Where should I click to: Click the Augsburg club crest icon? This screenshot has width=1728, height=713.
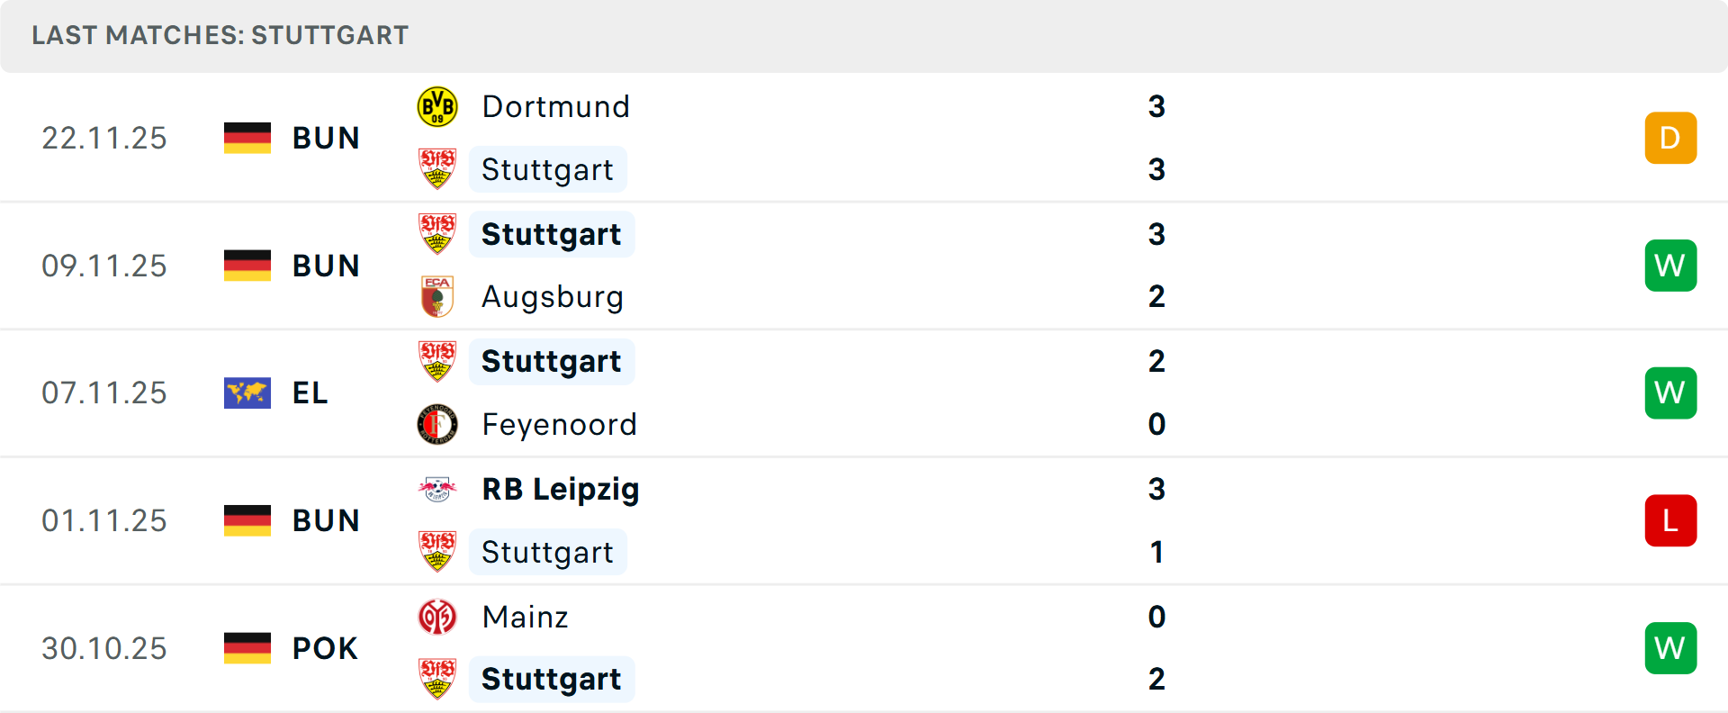pyautogui.click(x=437, y=297)
